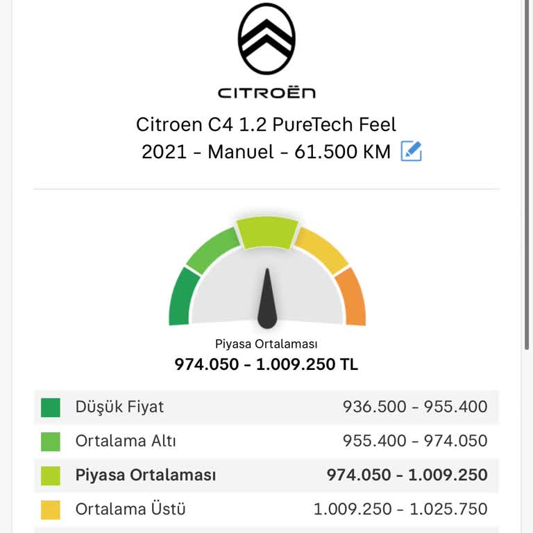Select the bold Piyasa Ortalaması row
The image size is (533, 533).
[266, 475]
